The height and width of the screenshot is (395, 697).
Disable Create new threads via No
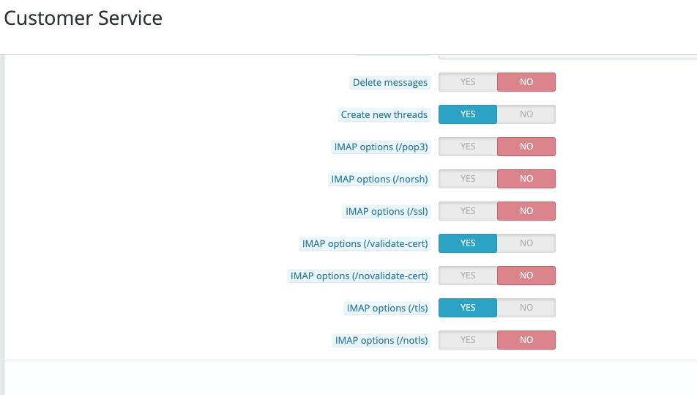pyautogui.click(x=526, y=114)
